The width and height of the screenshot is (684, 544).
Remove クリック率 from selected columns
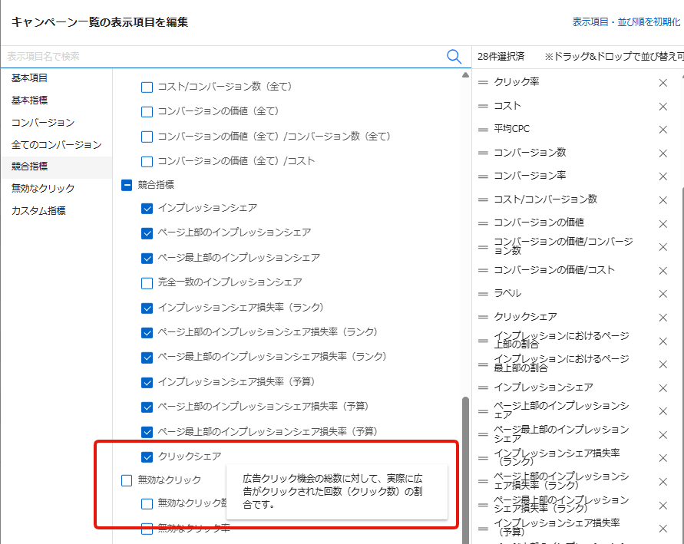[x=663, y=83]
